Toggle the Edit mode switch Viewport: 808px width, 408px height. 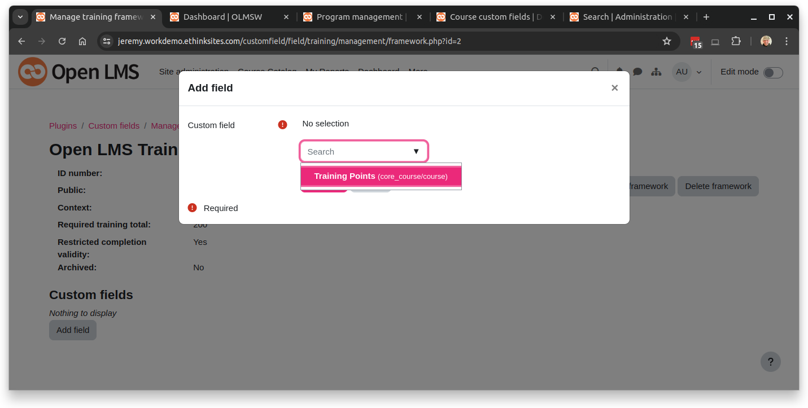(x=773, y=72)
